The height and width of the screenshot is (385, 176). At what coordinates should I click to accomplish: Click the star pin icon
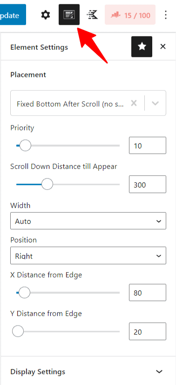coord(142,47)
